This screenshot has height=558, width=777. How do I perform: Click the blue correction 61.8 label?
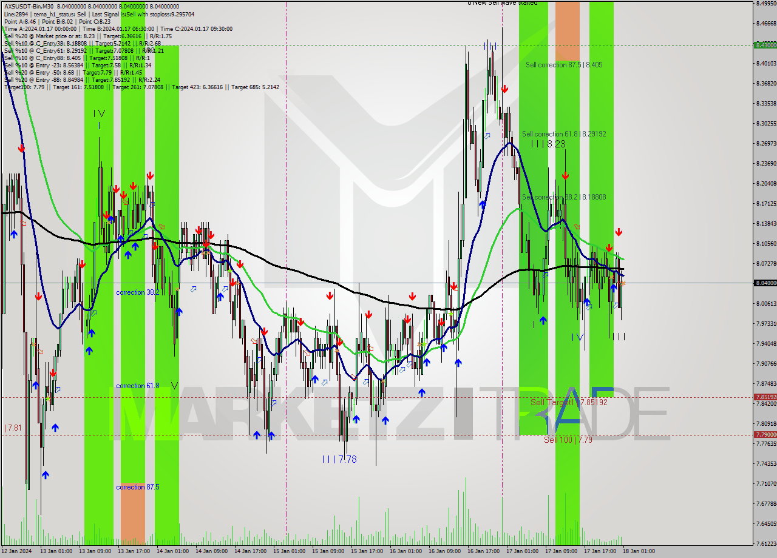click(138, 386)
